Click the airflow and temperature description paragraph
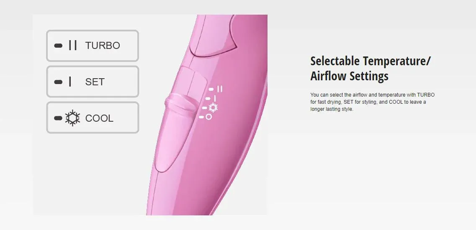 pos(373,102)
